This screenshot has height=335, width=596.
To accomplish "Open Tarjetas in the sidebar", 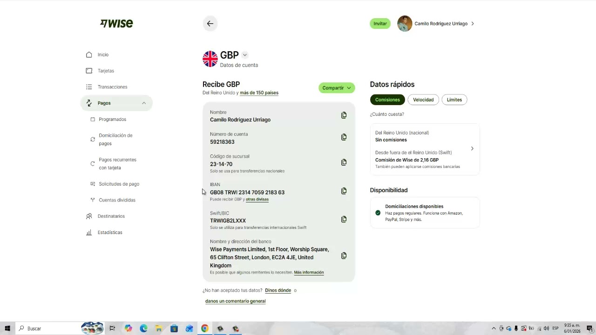I will click(106, 71).
